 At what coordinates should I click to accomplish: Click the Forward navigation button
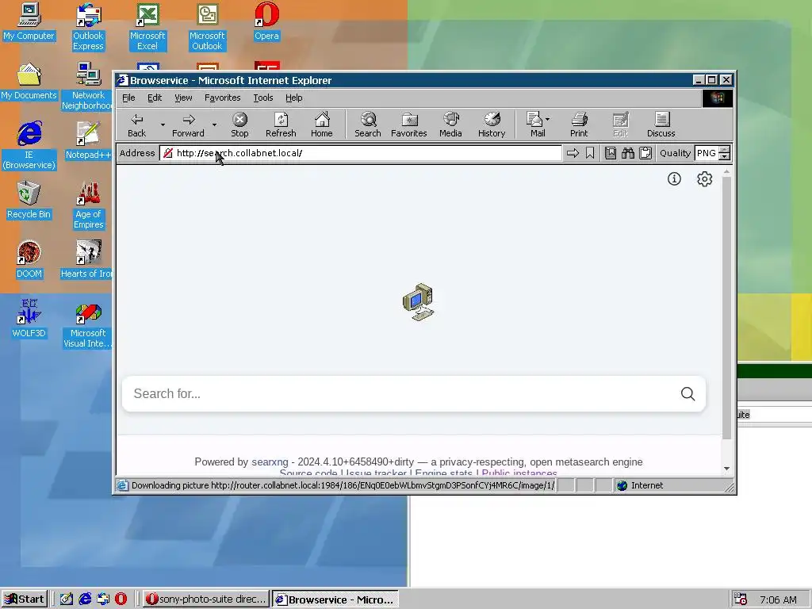tap(189, 125)
